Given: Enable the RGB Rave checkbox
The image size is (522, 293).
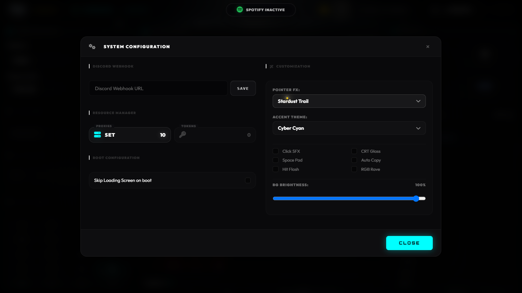Looking at the screenshot, I should pyautogui.click(x=354, y=169).
